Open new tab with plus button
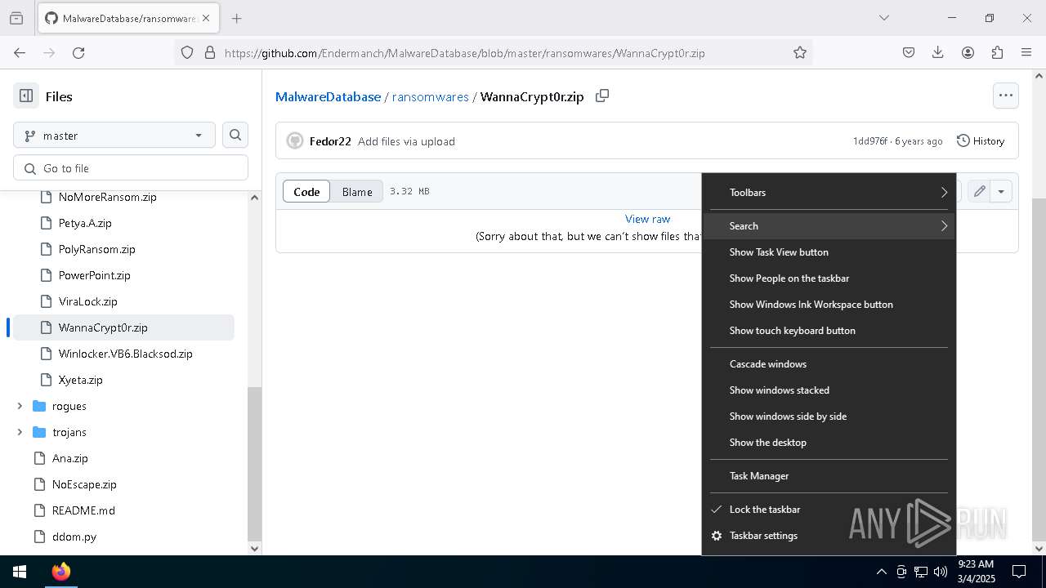 point(236,18)
